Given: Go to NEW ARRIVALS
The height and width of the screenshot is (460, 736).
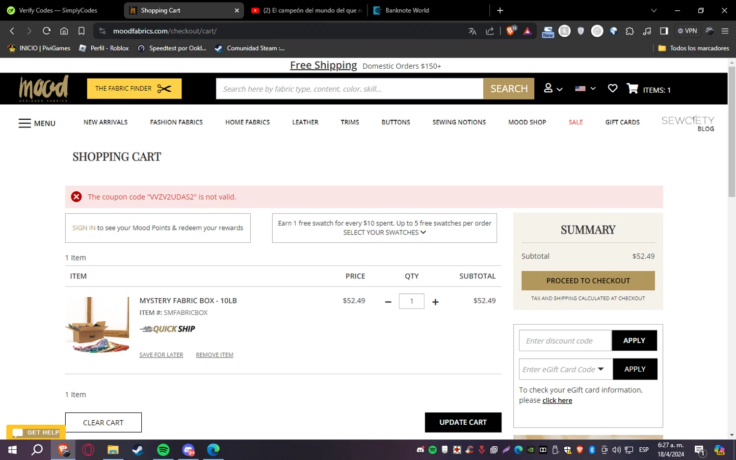Looking at the screenshot, I should [105, 122].
